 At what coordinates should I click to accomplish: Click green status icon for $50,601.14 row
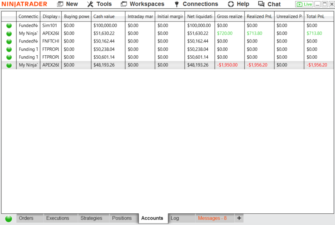point(9,57)
